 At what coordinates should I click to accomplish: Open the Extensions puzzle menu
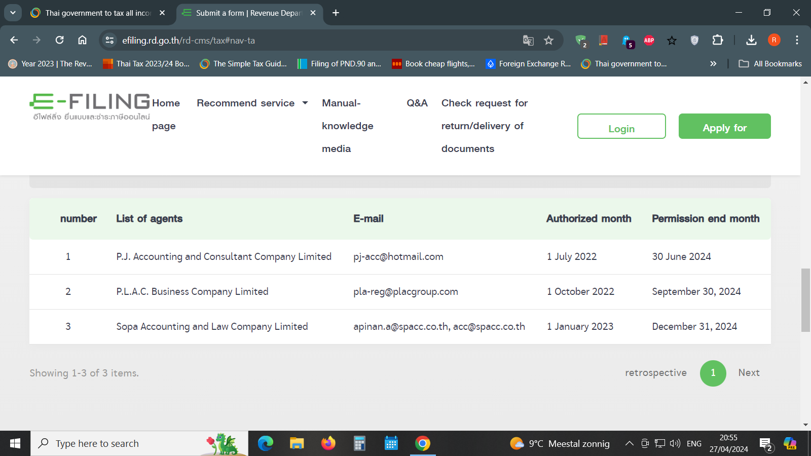tap(718, 40)
